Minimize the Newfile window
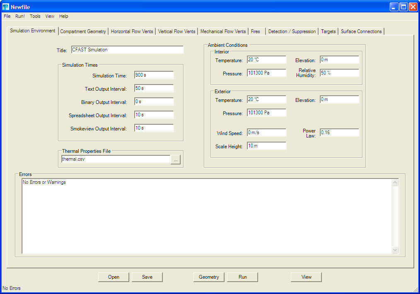Screen dimensions: 420x294 [394, 7]
